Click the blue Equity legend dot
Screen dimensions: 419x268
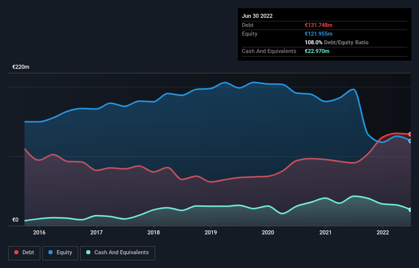click(x=51, y=252)
